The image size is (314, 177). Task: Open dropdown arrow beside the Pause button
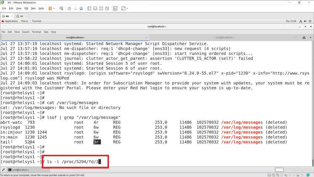click(x=54, y=9)
